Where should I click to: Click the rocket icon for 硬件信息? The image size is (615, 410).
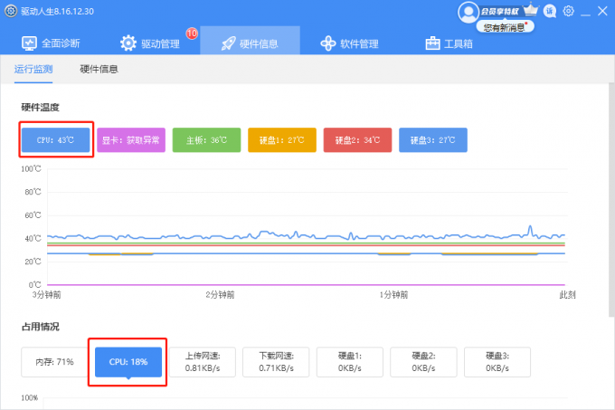pos(228,43)
